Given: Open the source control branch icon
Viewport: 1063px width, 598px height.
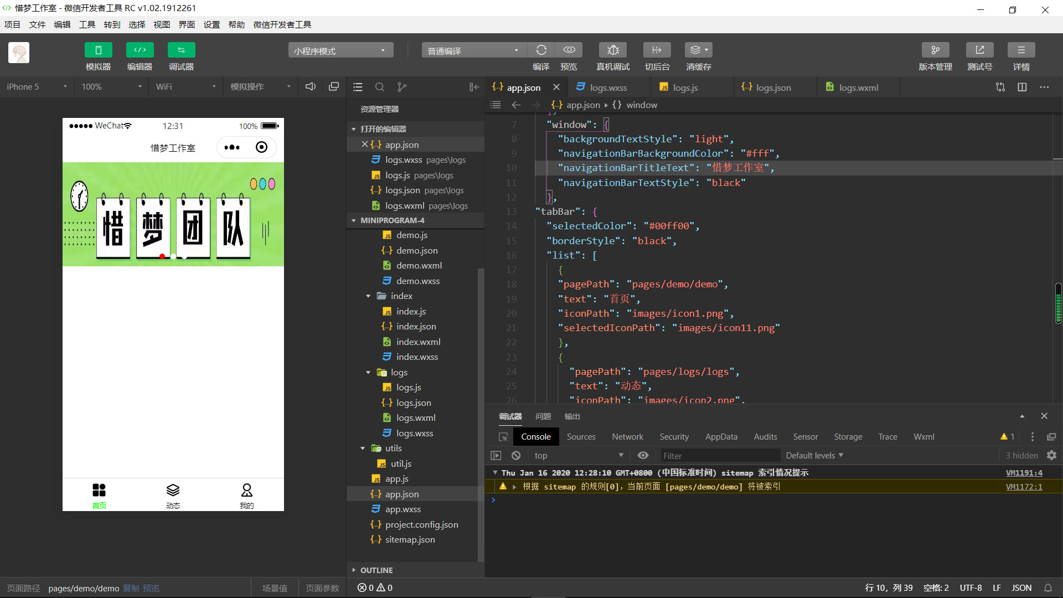Looking at the screenshot, I should [x=401, y=87].
